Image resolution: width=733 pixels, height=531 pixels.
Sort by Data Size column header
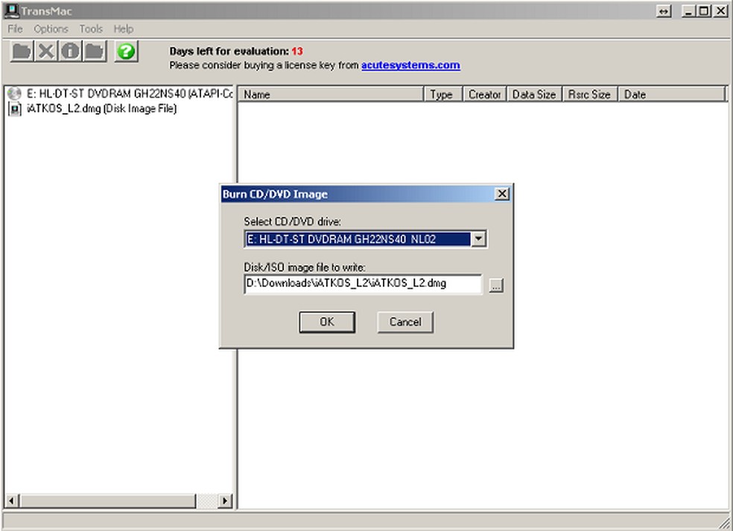[x=534, y=94]
